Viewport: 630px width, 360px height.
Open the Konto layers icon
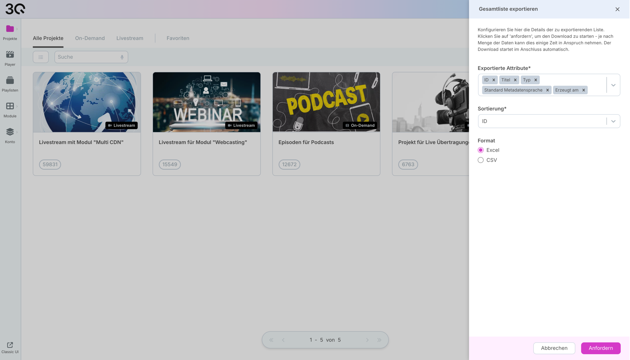point(10,132)
